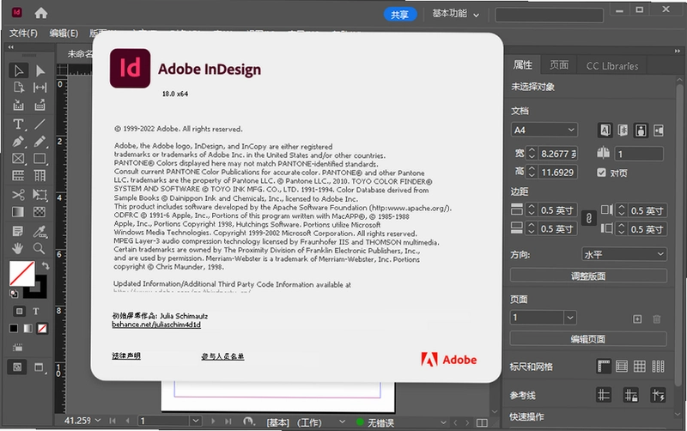Screen dimensions: 687x431
Task: Switch to the CC Libraries tab
Action: tap(612, 66)
